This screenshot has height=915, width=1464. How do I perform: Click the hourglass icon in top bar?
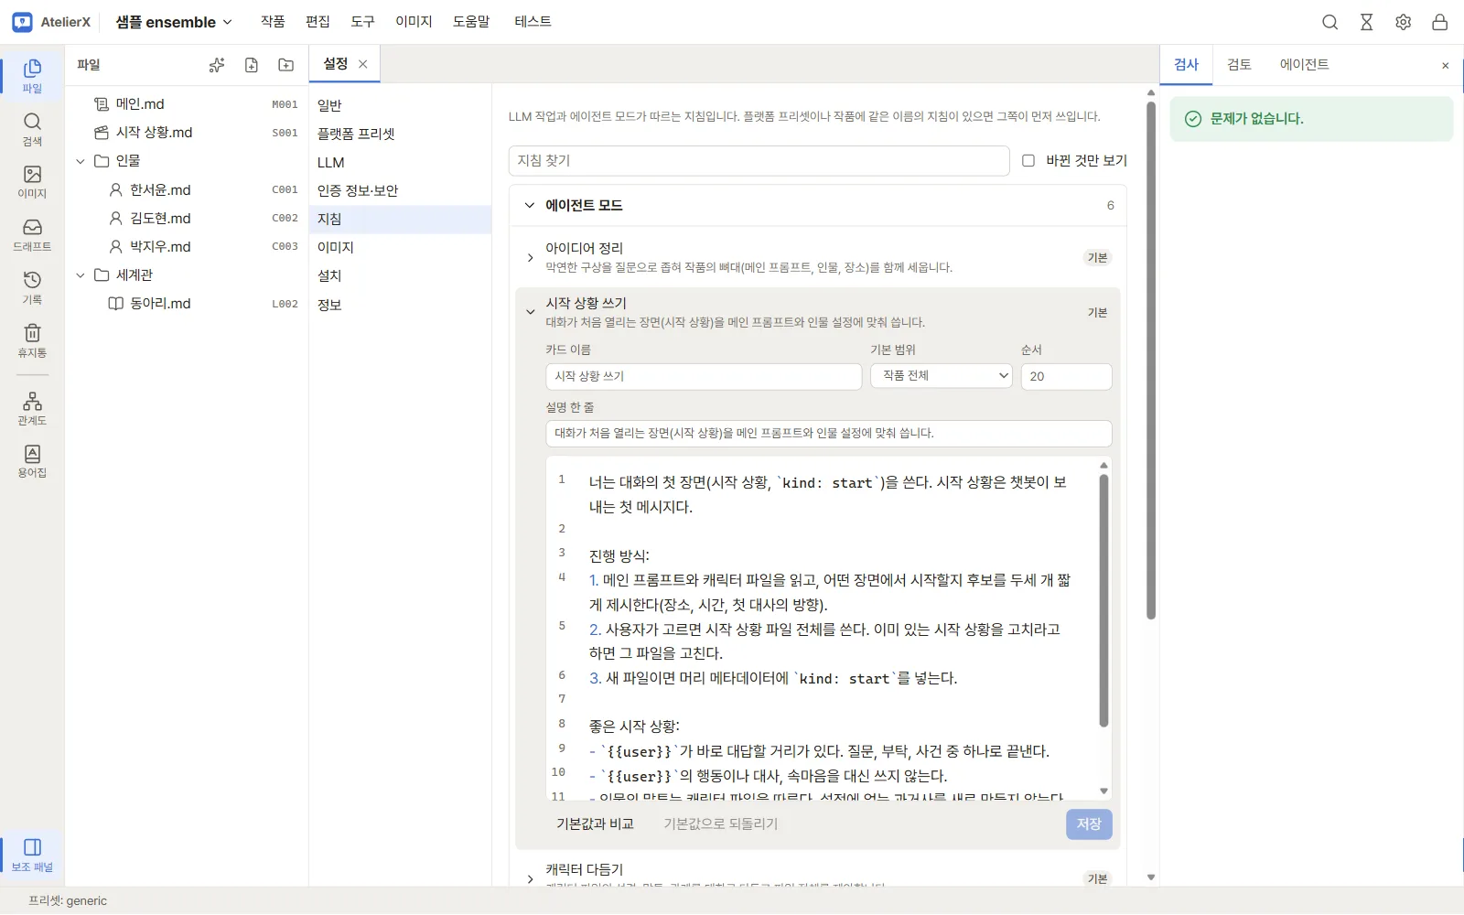(x=1367, y=22)
